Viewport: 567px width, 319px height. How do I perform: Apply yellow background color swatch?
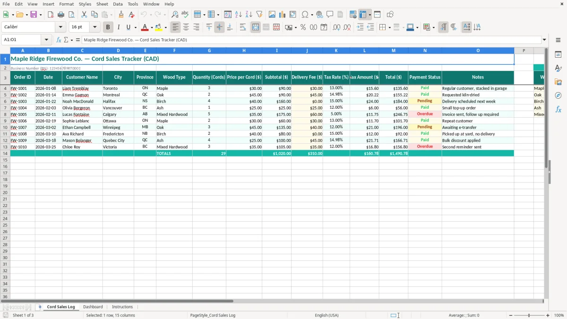click(159, 27)
